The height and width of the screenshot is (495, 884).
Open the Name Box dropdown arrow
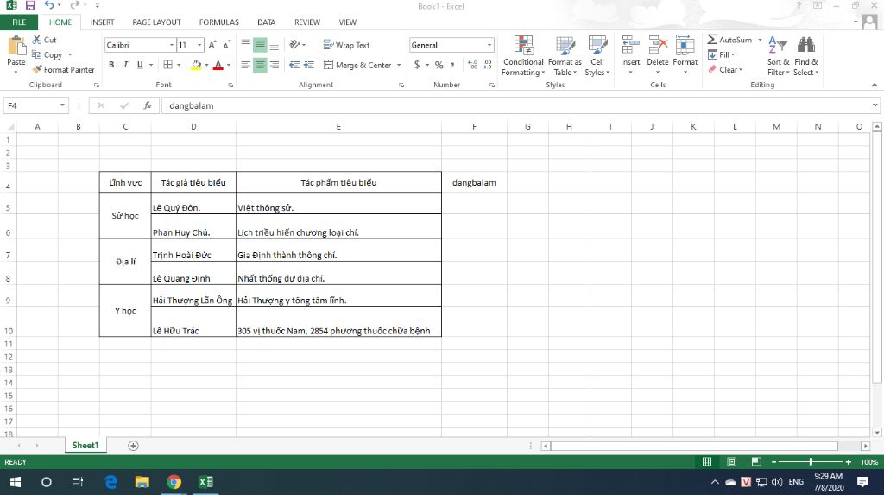tap(63, 105)
